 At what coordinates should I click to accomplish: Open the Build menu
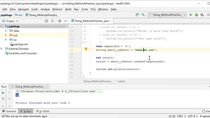click(x=68, y=9)
